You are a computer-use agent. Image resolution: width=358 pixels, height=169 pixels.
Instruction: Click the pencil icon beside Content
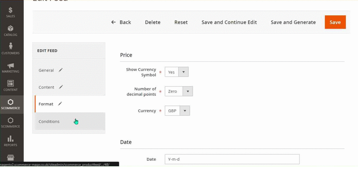61,87
